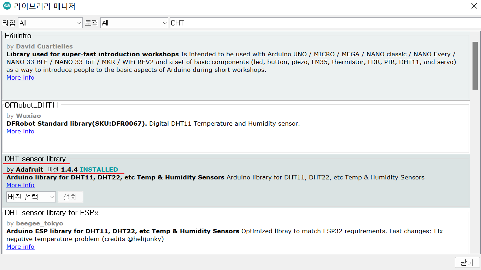The height and width of the screenshot is (270, 481).
Task: Click the 닫기 close button
Action: tap(467, 263)
